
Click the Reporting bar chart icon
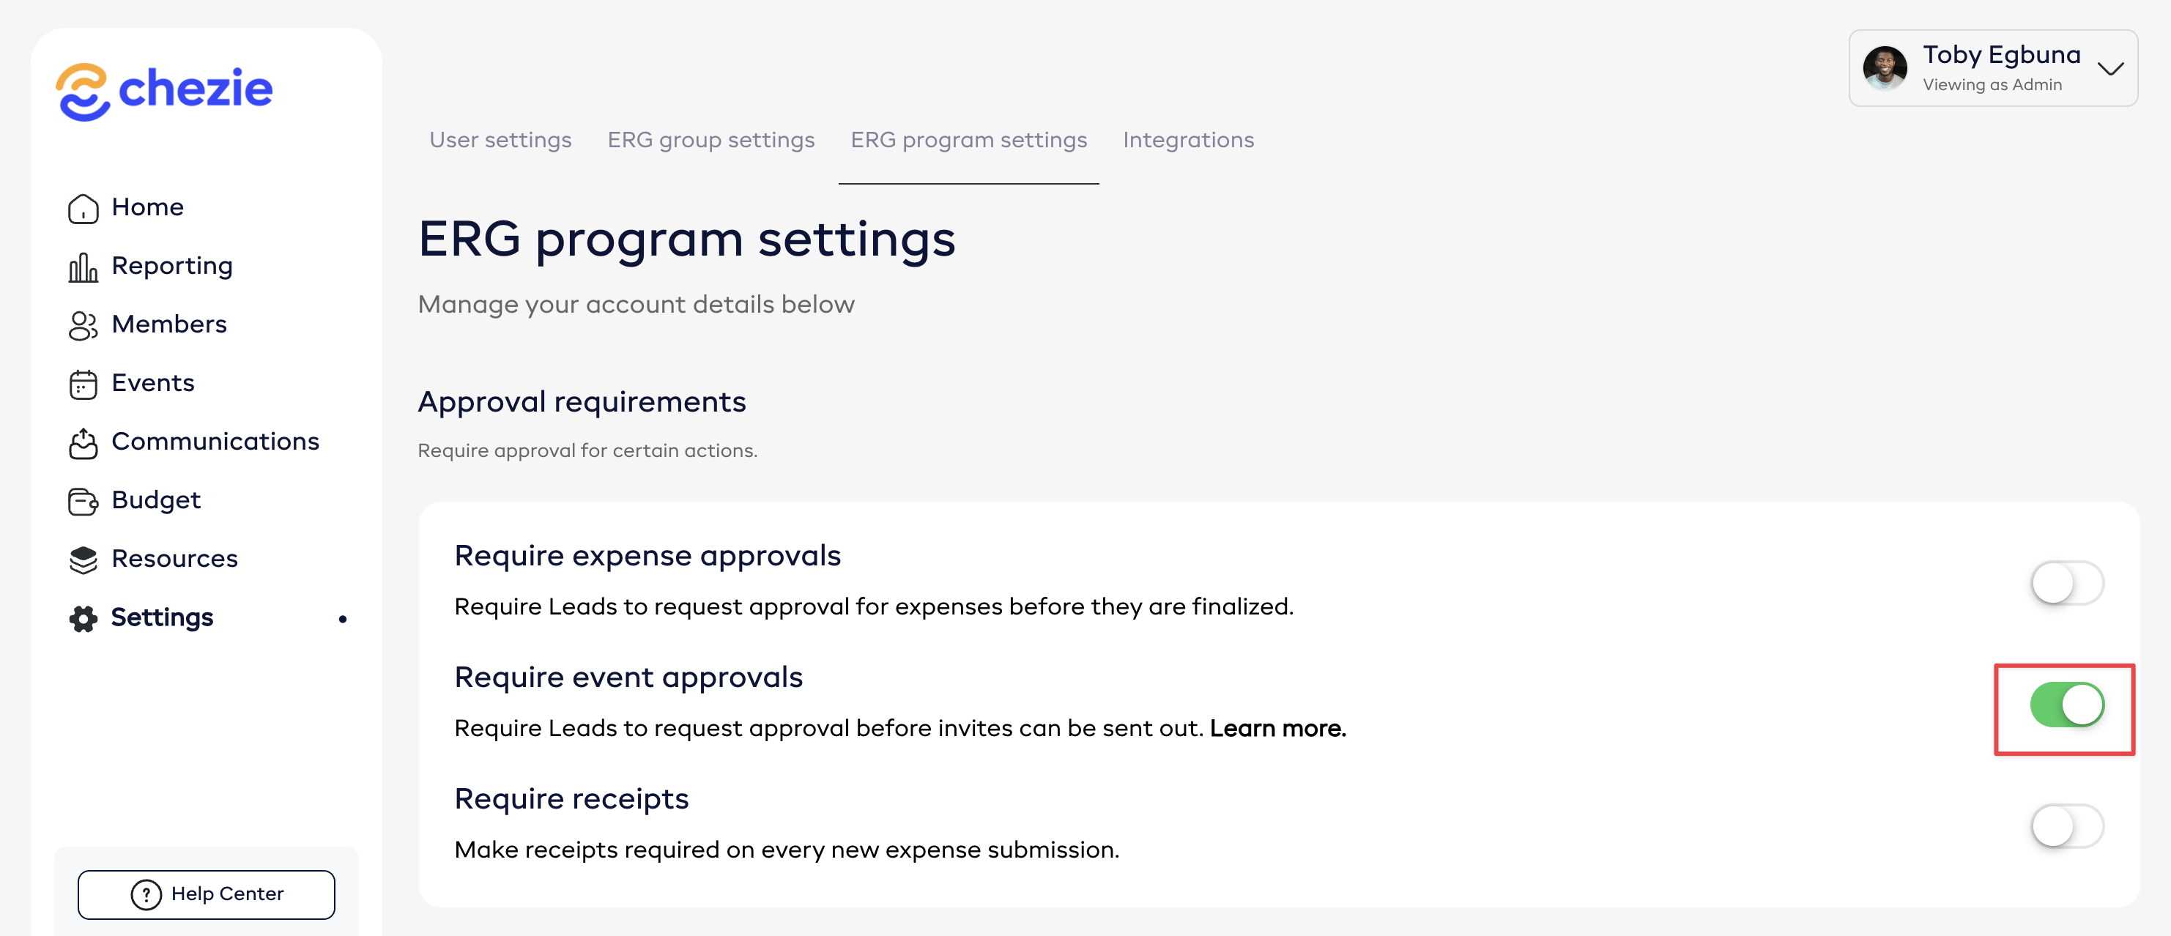tap(83, 267)
